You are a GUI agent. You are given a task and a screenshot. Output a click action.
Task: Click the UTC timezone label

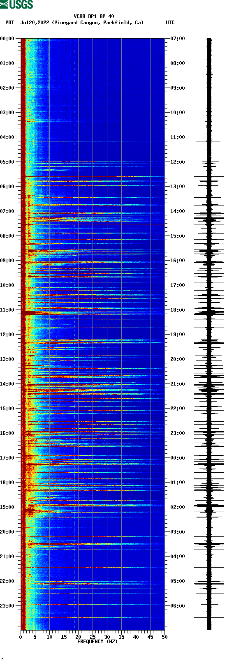coord(170,23)
